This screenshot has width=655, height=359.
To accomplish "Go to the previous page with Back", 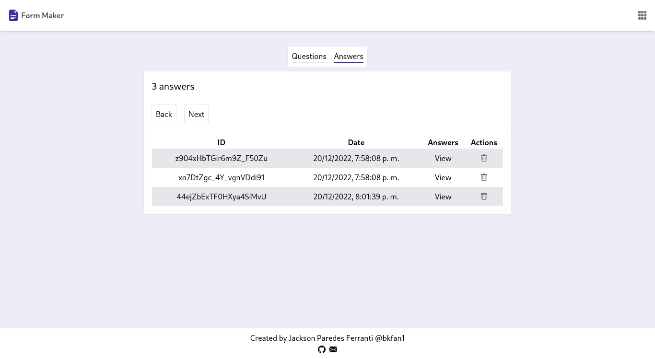I will (x=164, y=114).
